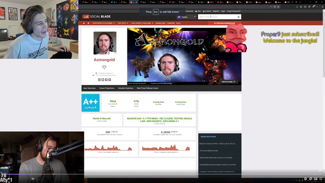
Task: Click the third social icon under channel views
Action: pyautogui.click(x=106, y=80)
